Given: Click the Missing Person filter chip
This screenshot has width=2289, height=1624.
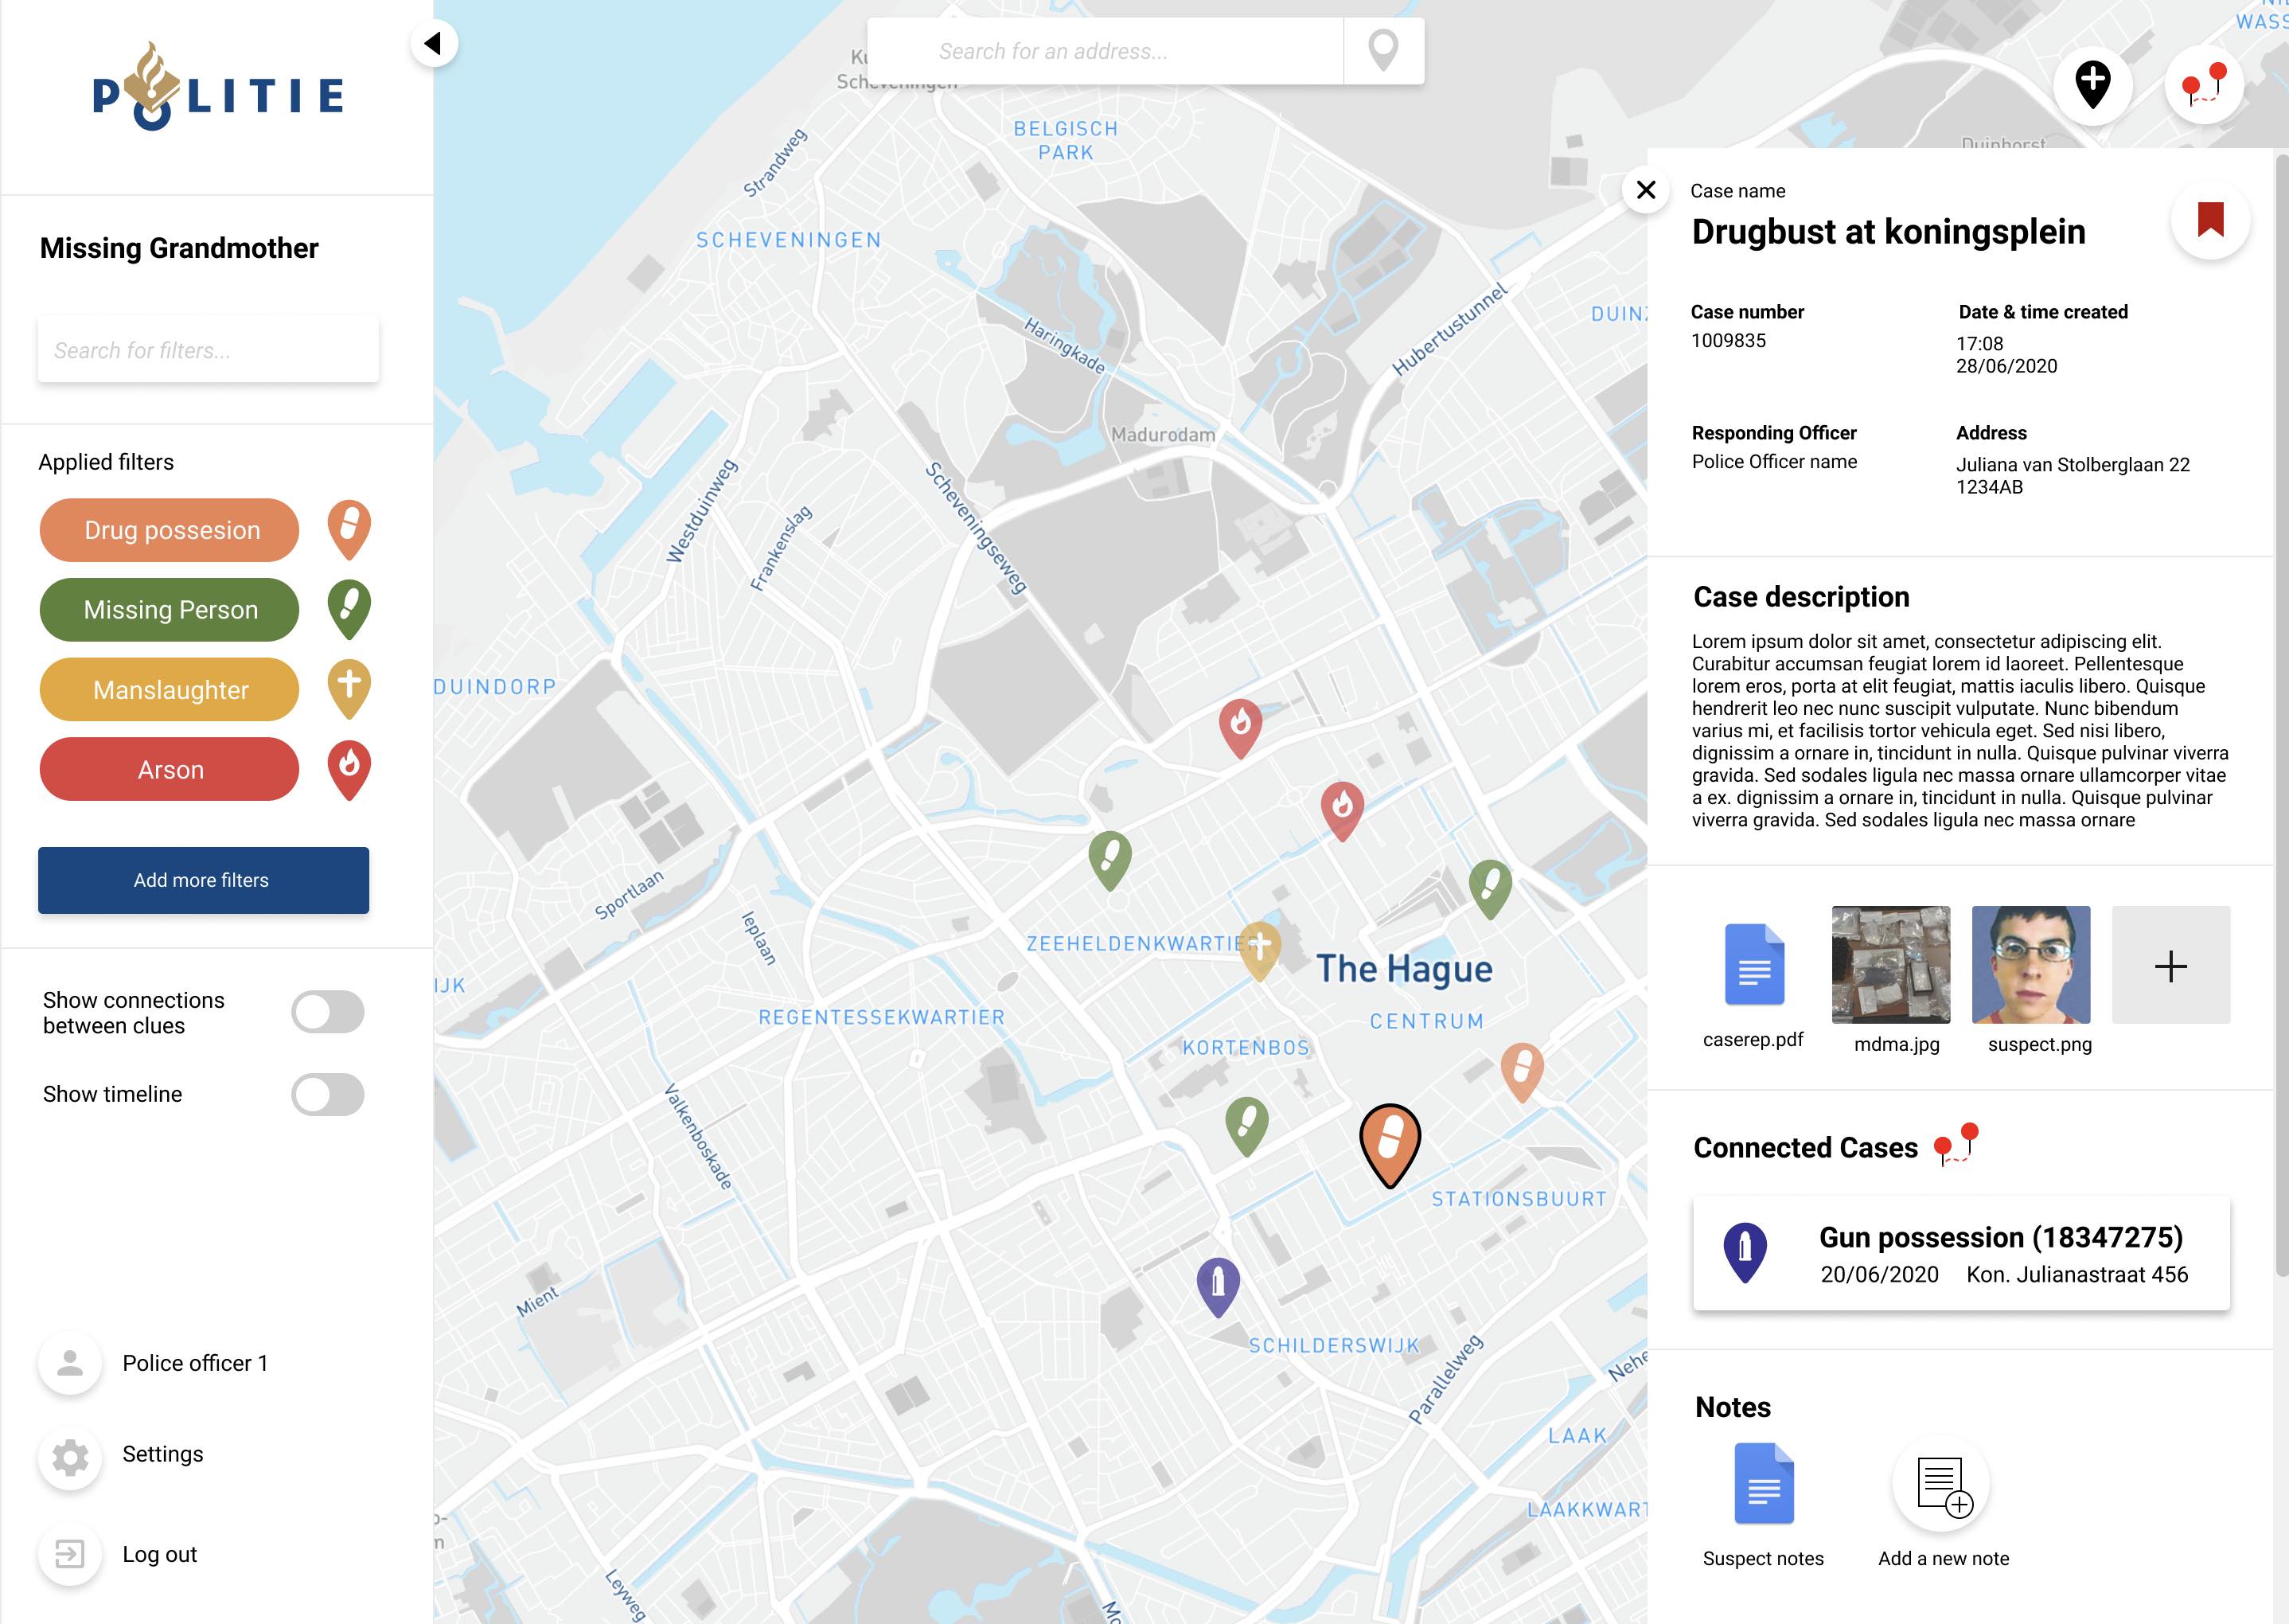Looking at the screenshot, I should pyautogui.click(x=169, y=610).
